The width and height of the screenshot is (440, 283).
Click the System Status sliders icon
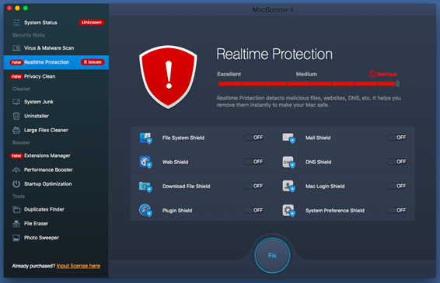[x=16, y=23]
